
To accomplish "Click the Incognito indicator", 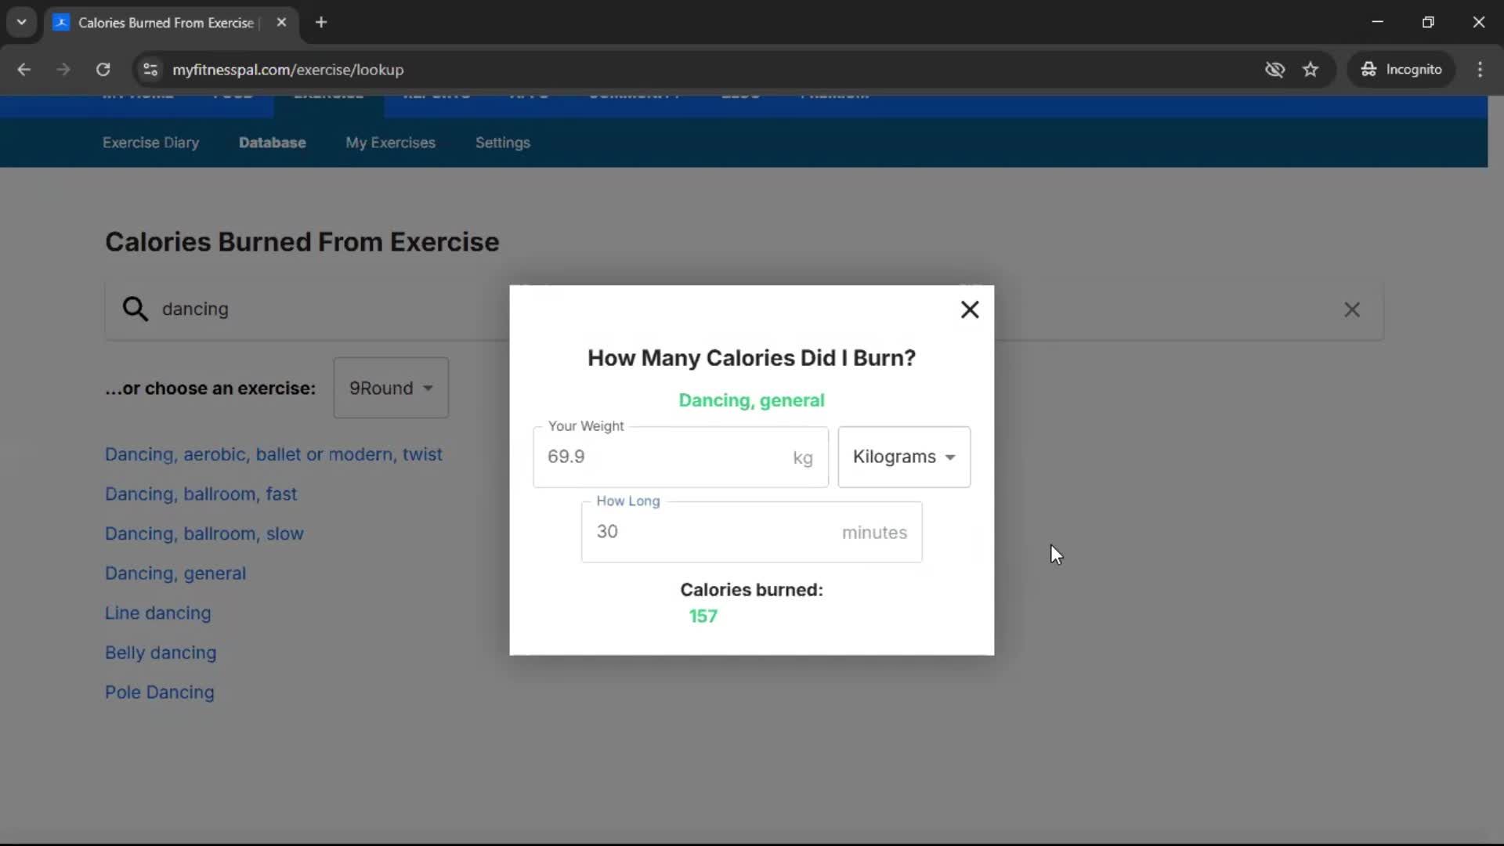I will [1401, 70].
